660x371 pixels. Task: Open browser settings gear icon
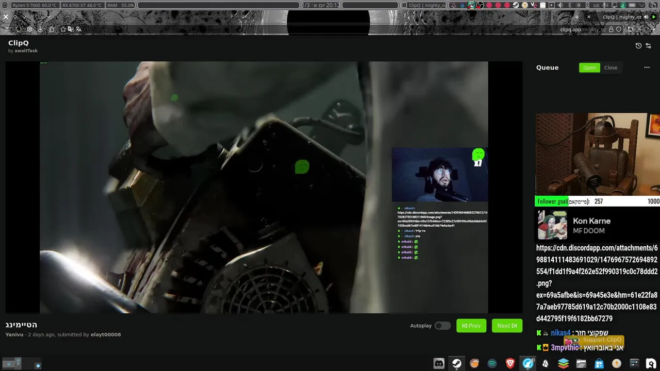tap(29, 29)
